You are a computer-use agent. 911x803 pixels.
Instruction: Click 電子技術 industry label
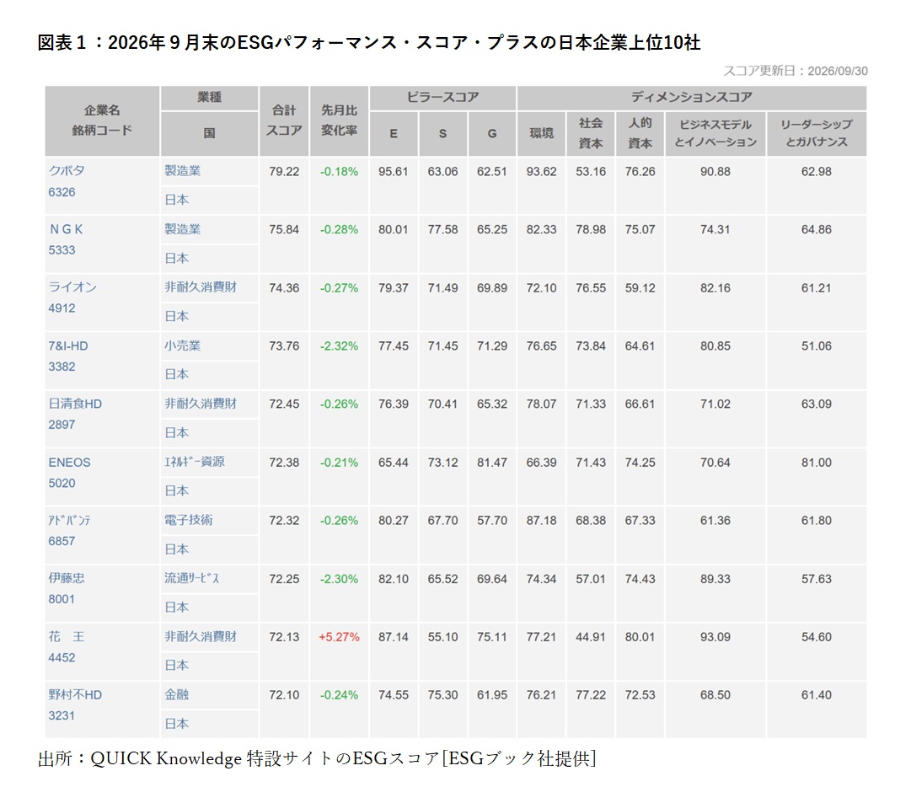pos(189,520)
